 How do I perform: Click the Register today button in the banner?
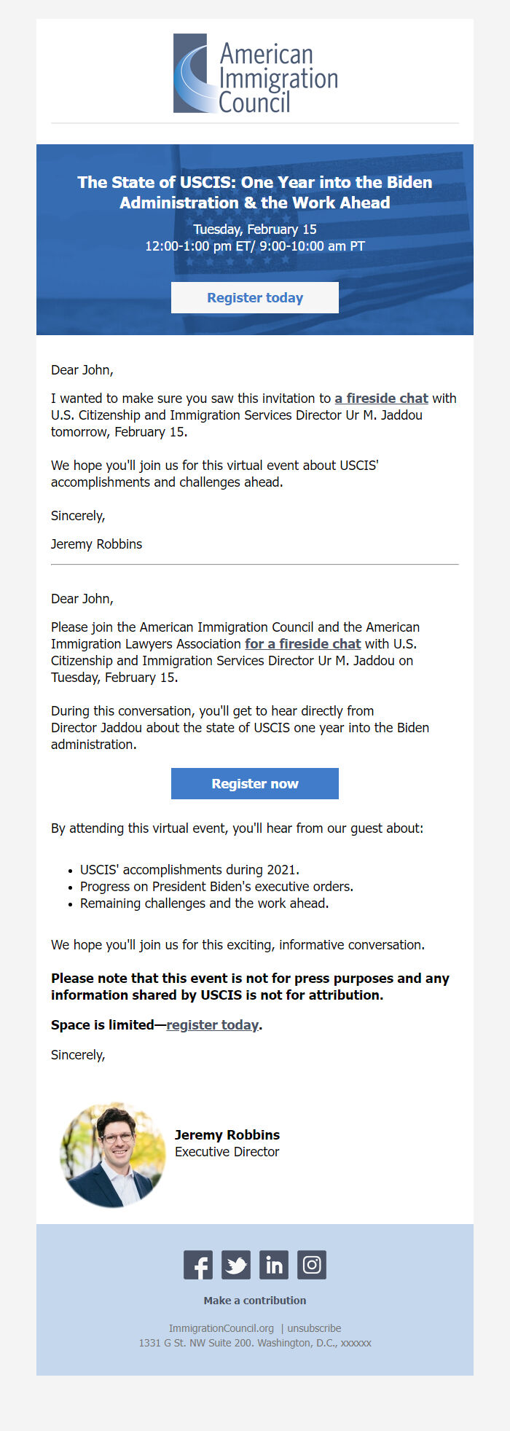(x=254, y=297)
